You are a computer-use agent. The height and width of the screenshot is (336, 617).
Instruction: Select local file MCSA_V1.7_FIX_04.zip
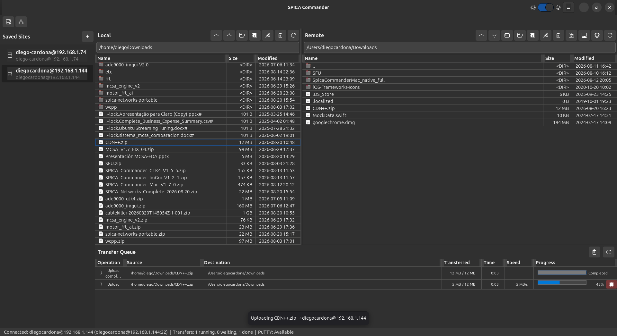point(198,149)
